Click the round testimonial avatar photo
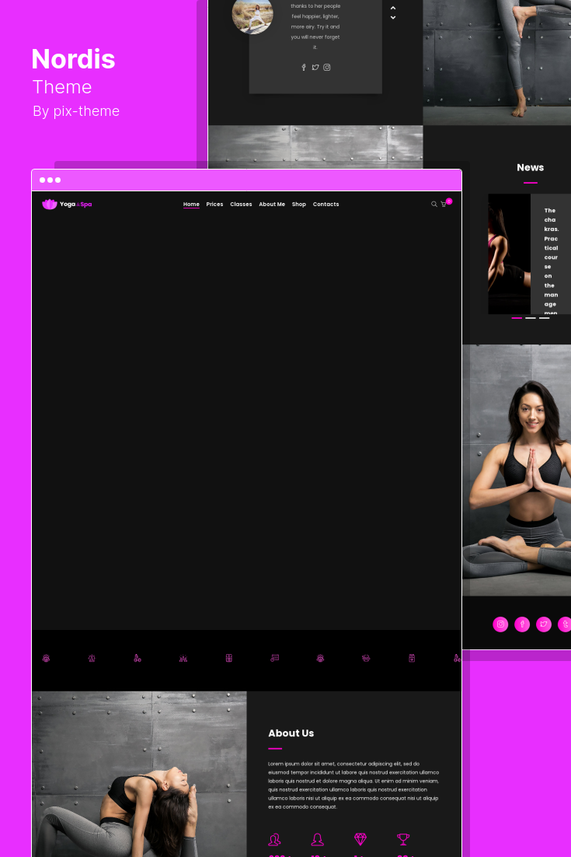The height and width of the screenshot is (857, 571). pos(252,14)
